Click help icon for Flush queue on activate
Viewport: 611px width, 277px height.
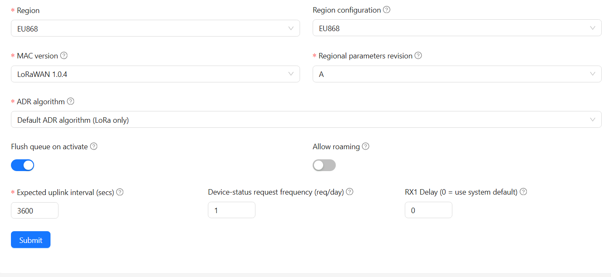point(94,146)
